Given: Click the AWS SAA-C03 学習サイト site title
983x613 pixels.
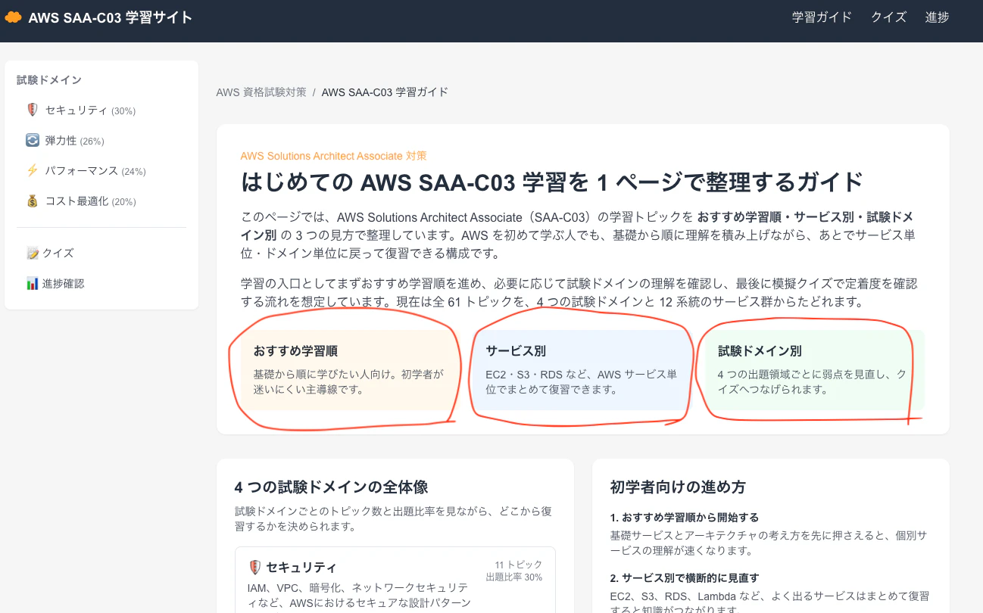Looking at the screenshot, I should pyautogui.click(x=110, y=17).
